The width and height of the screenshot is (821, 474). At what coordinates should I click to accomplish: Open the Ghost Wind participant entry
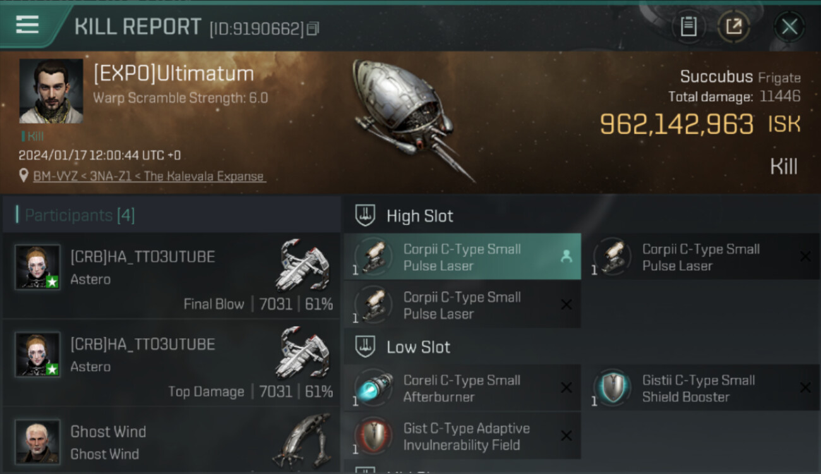(x=172, y=441)
